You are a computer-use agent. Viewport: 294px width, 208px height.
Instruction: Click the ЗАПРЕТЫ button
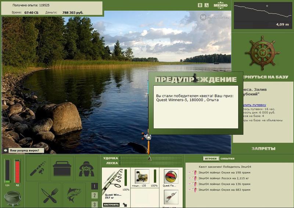point(263,149)
